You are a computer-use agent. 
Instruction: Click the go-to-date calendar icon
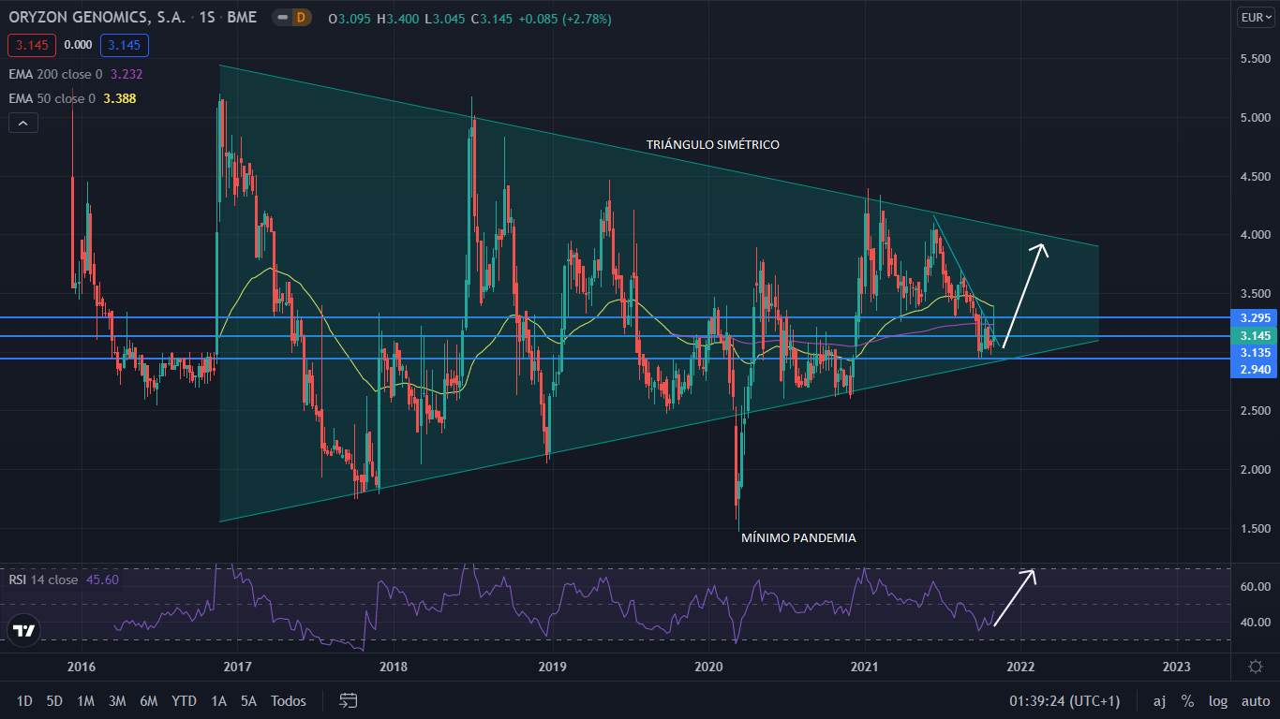[x=349, y=700]
